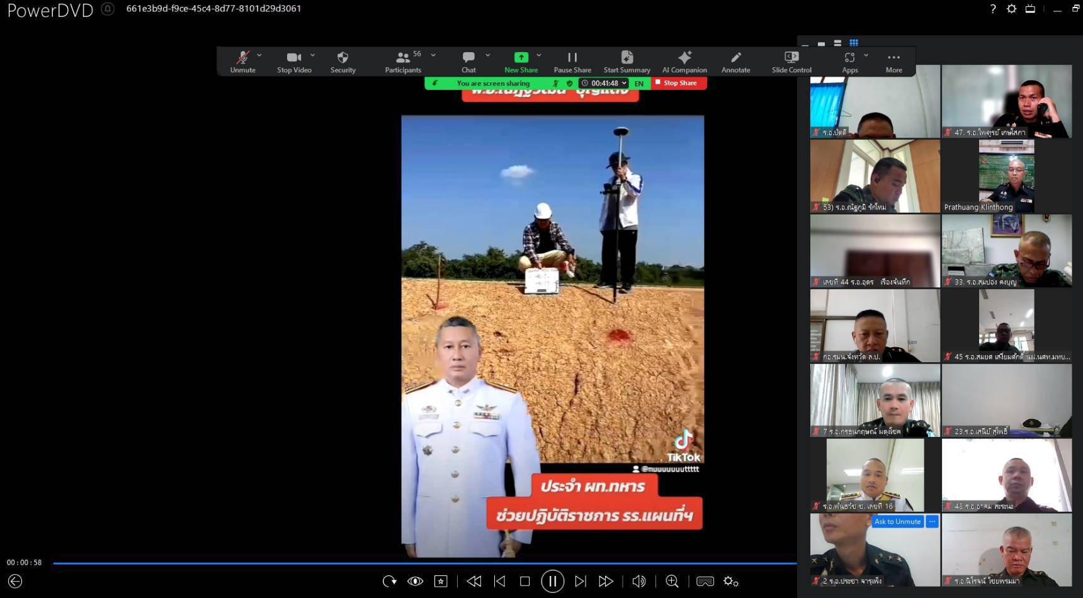Click the 'You are screen sharing' label

click(493, 83)
